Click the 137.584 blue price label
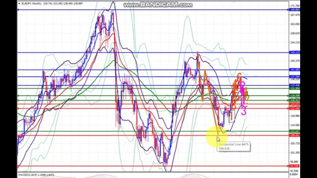This screenshot has width=317, height=178. pos(295,77)
